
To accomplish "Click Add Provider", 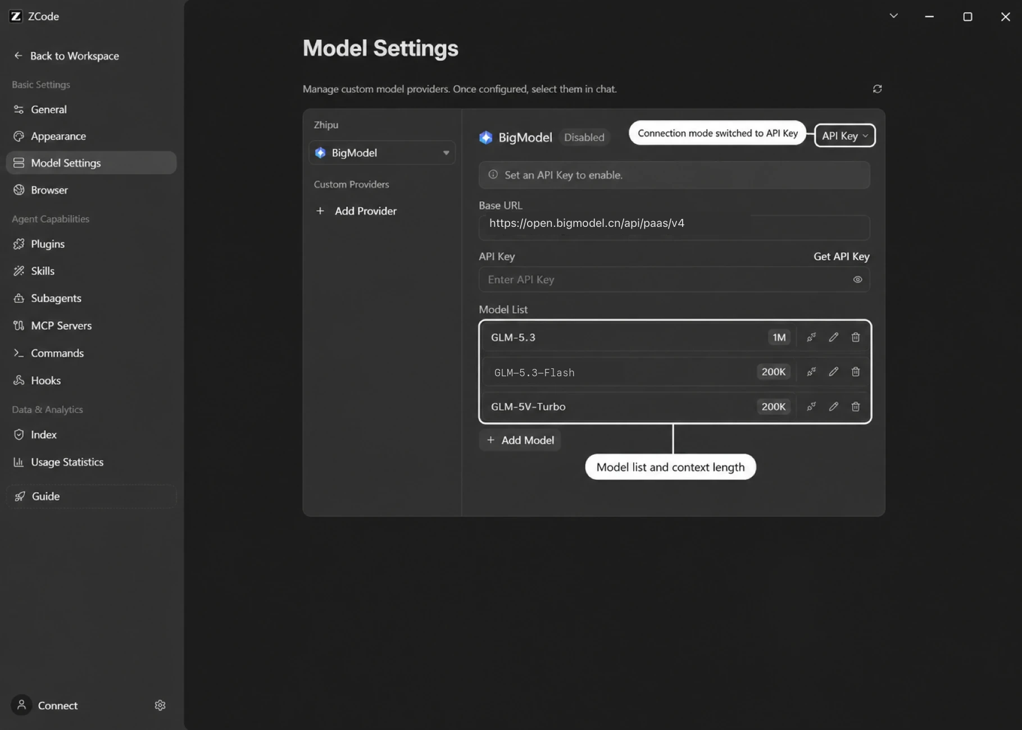I will point(356,211).
